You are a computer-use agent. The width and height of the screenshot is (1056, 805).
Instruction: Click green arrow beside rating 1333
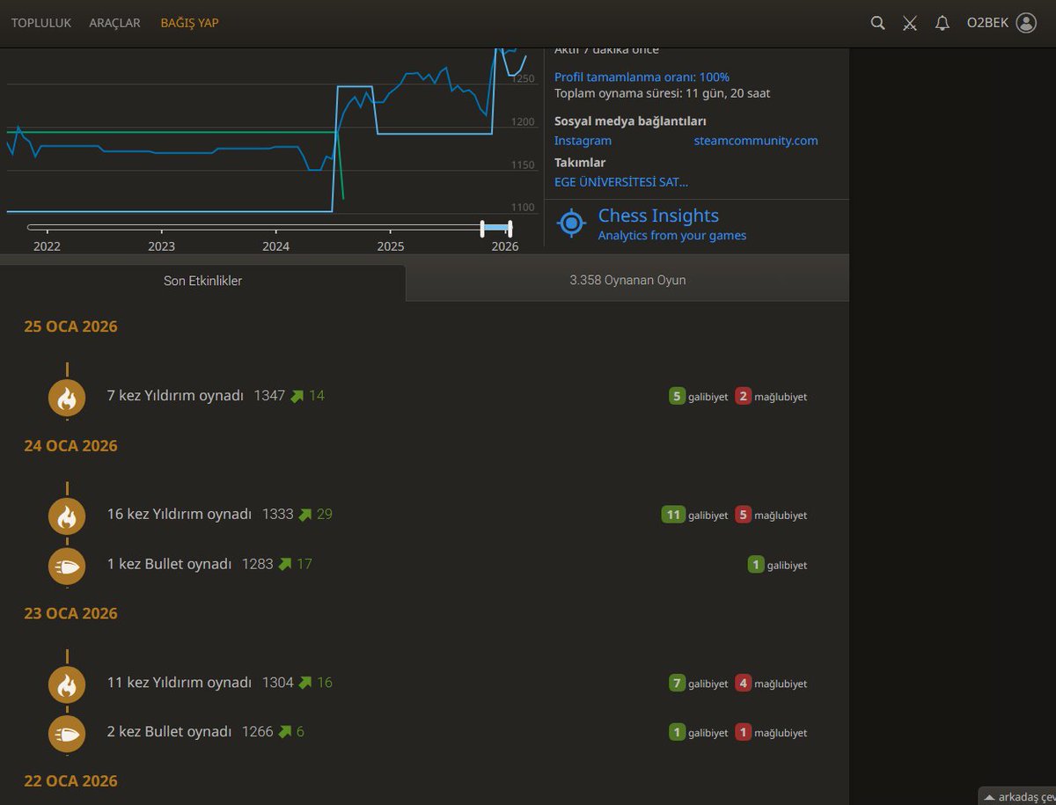[305, 515]
